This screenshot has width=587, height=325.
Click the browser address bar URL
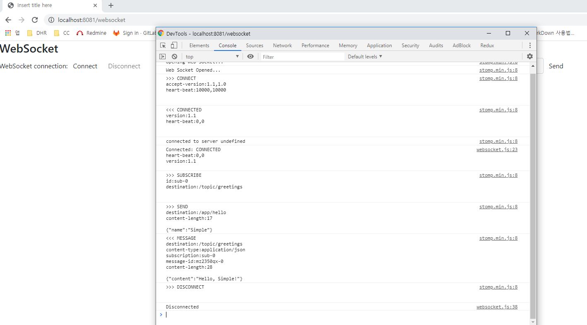pyautogui.click(x=91, y=20)
